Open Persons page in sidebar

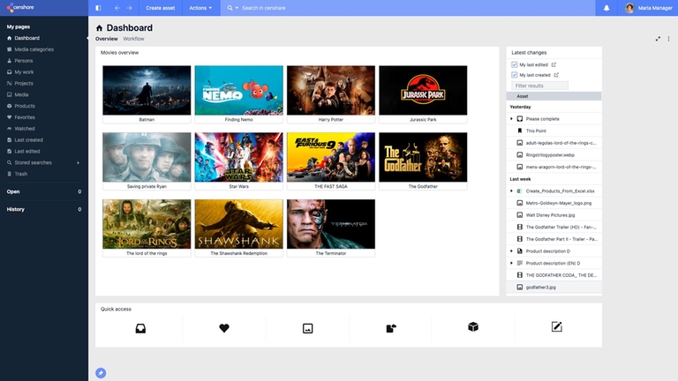[x=23, y=61]
